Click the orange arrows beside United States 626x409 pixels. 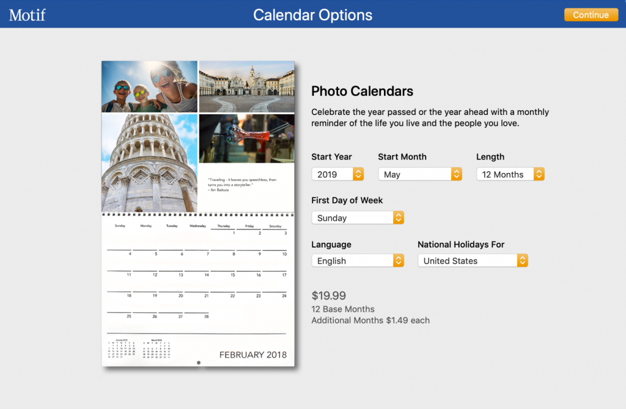pyautogui.click(x=522, y=260)
